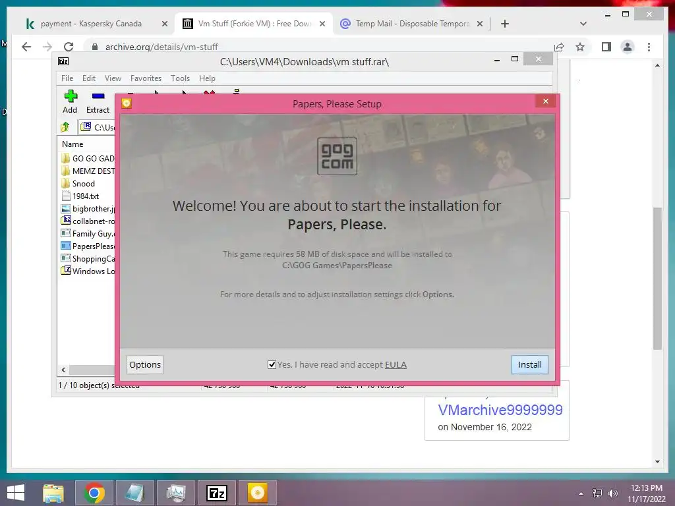Select the Windows Lo file
The height and width of the screenshot is (506, 675).
point(88,271)
